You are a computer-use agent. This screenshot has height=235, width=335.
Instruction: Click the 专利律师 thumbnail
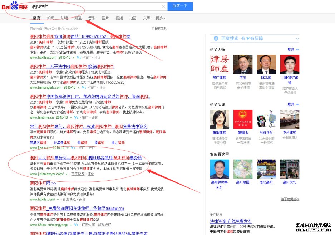click(290, 119)
